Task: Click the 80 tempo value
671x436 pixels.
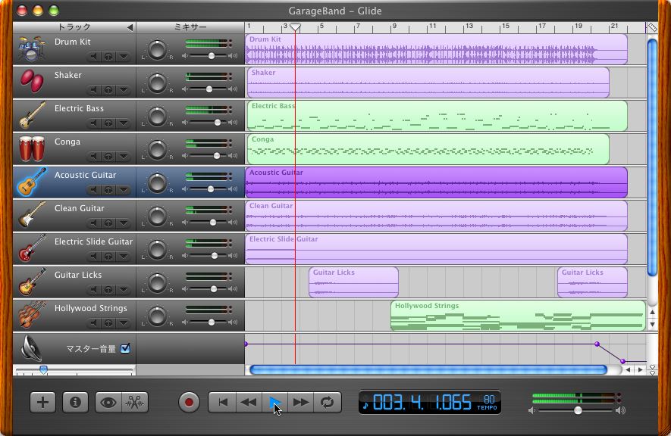Action: [489, 400]
